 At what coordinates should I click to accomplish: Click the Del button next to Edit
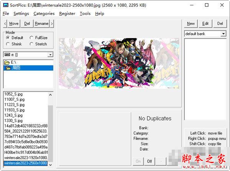[220, 24]
